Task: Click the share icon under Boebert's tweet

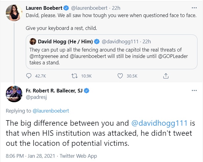Action: (166, 76)
